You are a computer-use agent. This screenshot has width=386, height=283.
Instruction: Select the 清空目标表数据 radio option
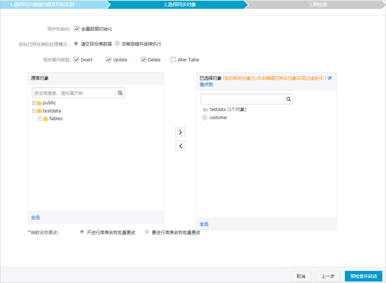coord(76,43)
